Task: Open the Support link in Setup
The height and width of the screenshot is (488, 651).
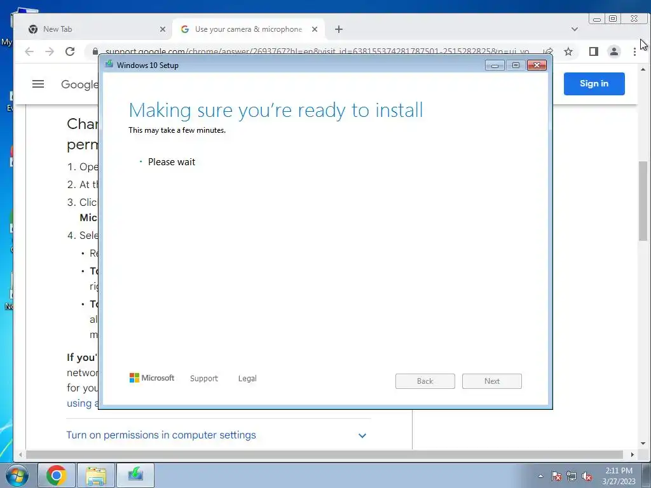Action: (x=204, y=379)
